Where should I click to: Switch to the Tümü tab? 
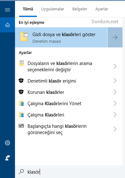[28, 9]
